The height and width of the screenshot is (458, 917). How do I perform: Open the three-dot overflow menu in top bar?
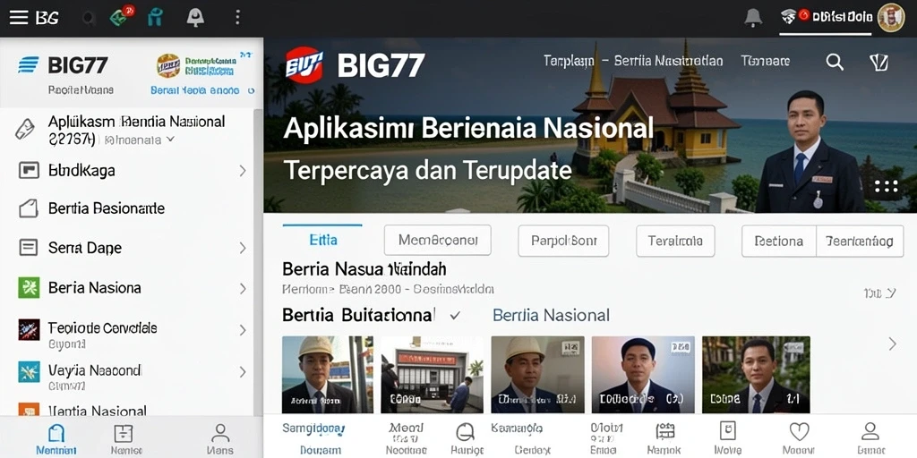236,17
